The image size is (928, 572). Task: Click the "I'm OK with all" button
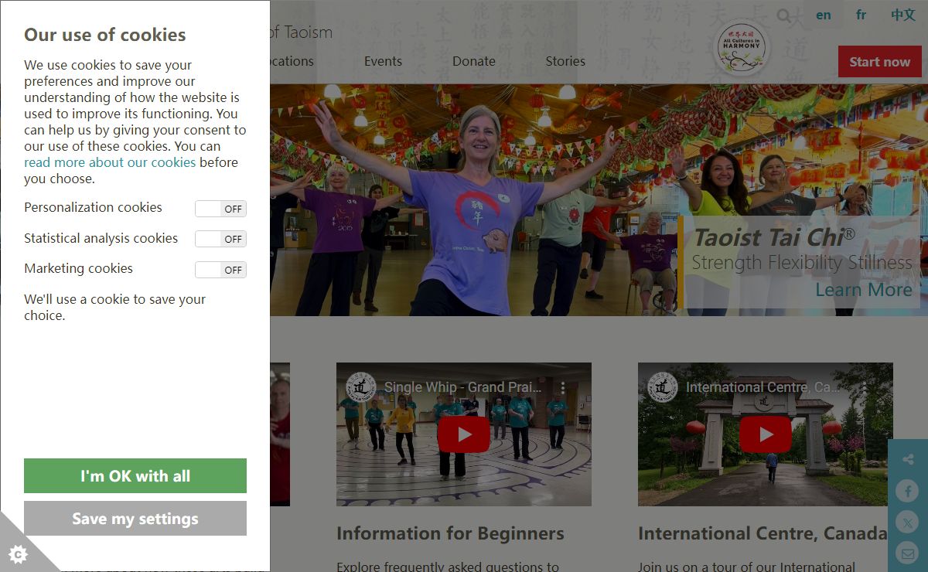[x=135, y=476]
